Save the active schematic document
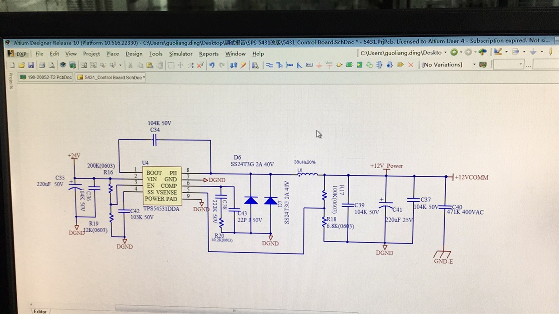Image resolution: width=559 pixels, height=314 pixels. (30, 65)
